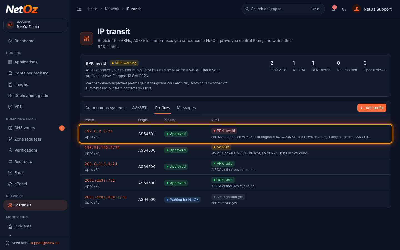Select prefix 198.51.100.0/24
The height and width of the screenshot is (250, 400).
point(102,148)
